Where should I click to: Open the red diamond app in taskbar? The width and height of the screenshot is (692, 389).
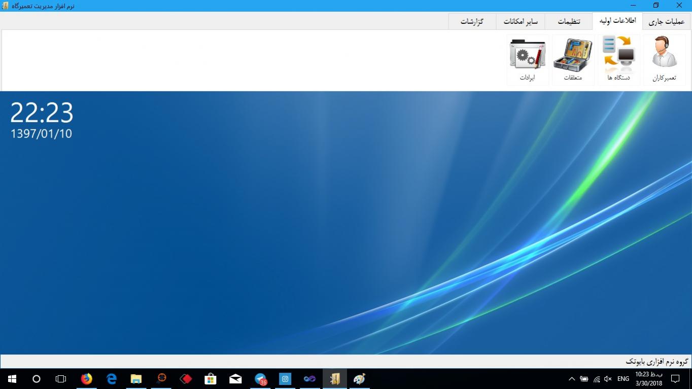pos(186,379)
